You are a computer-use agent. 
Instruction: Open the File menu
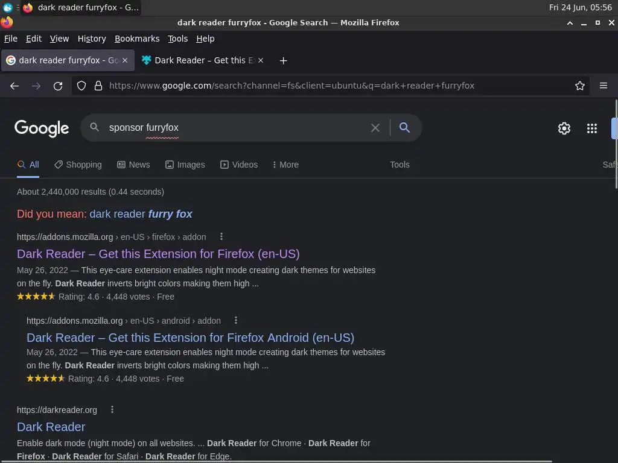tap(11, 39)
